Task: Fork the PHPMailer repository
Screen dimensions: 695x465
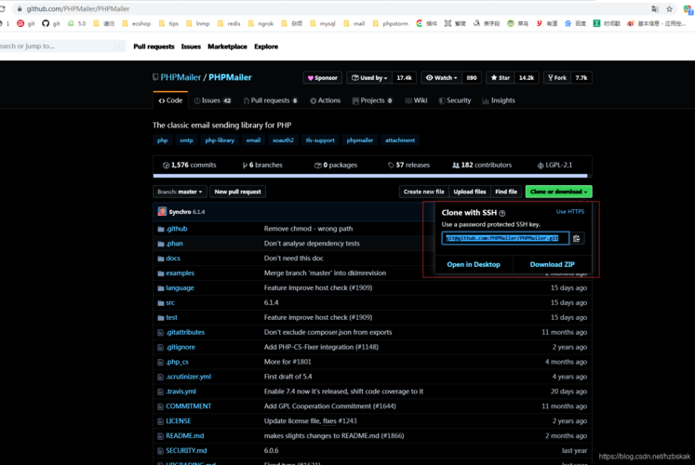Action: coord(557,78)
